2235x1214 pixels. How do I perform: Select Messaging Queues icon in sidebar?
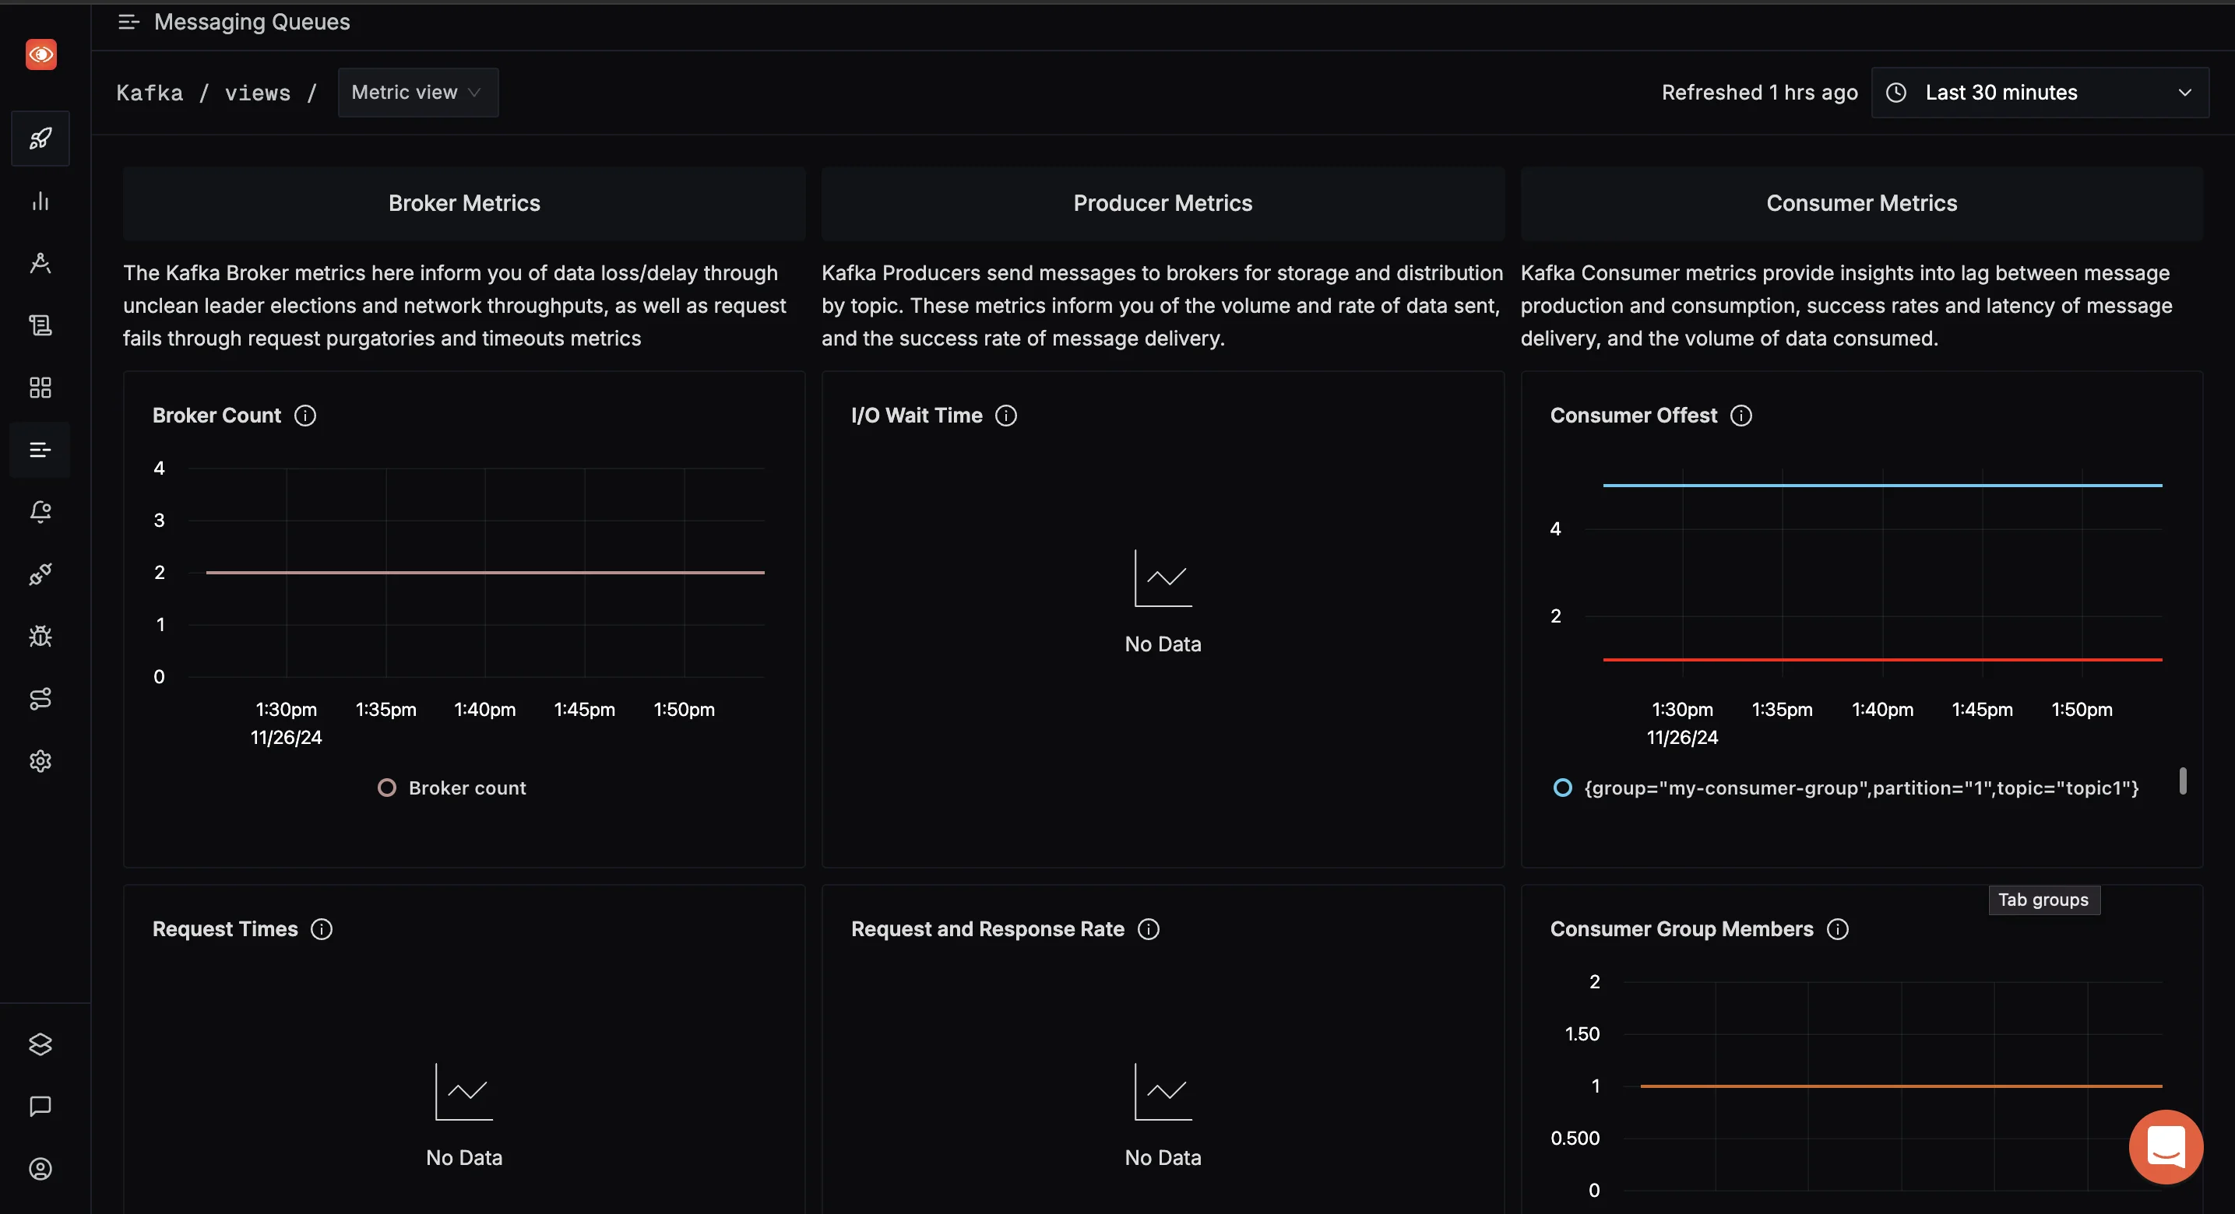[40, 450]
